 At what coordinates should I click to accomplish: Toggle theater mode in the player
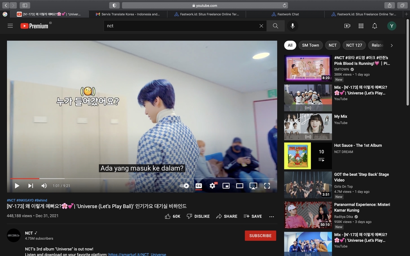pos(240,186)
